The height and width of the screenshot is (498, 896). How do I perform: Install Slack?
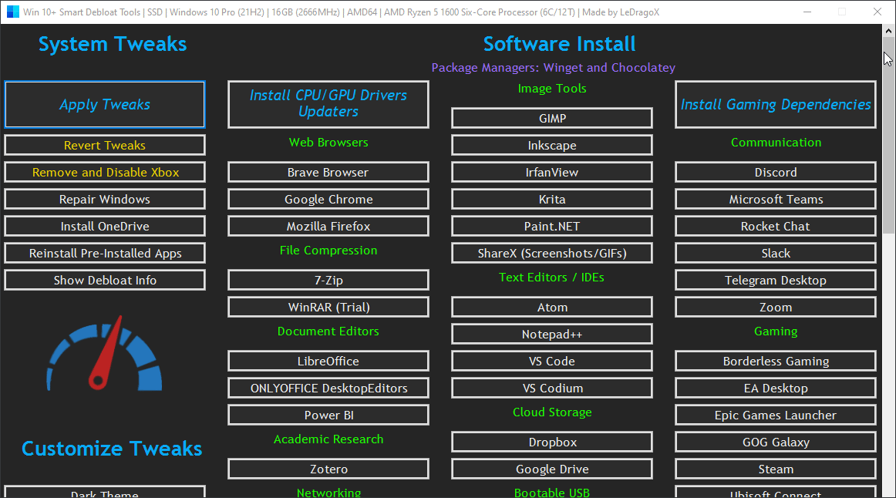(x=776, y=253)
